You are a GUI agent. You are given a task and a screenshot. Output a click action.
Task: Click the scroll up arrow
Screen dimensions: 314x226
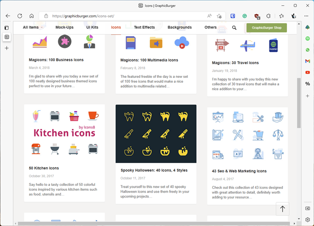(x=299, y=24)
